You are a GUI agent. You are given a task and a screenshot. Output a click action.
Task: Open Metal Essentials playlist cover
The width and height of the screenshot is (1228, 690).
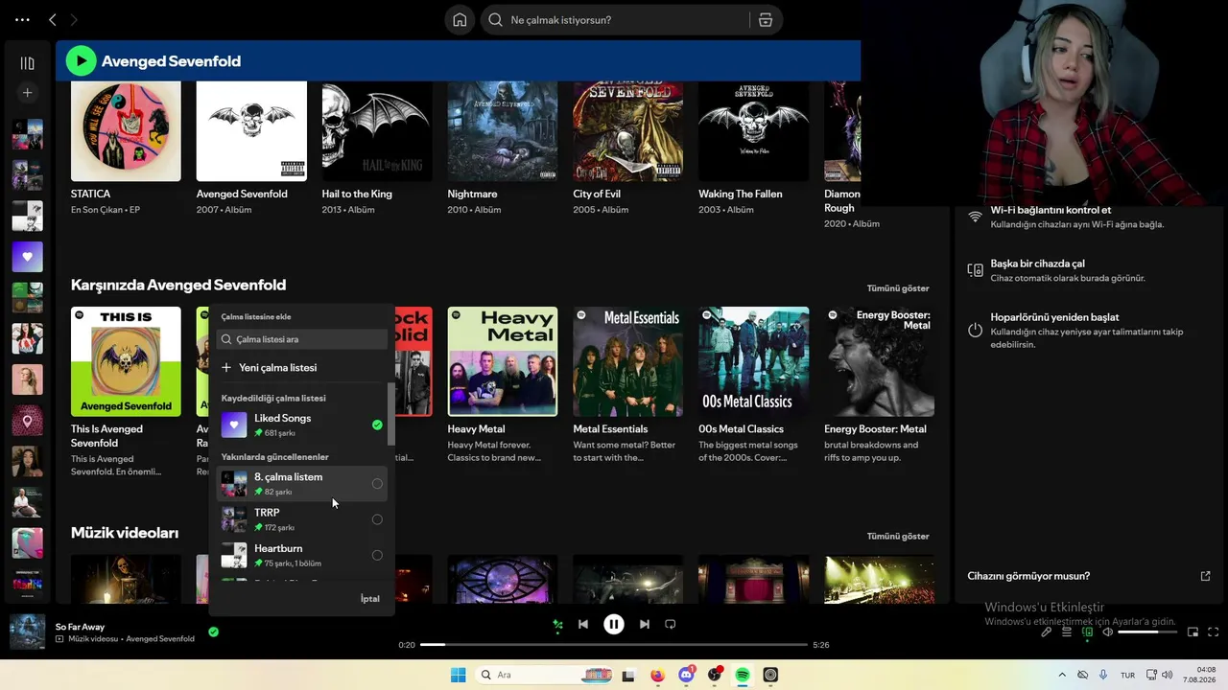point(628,361)
